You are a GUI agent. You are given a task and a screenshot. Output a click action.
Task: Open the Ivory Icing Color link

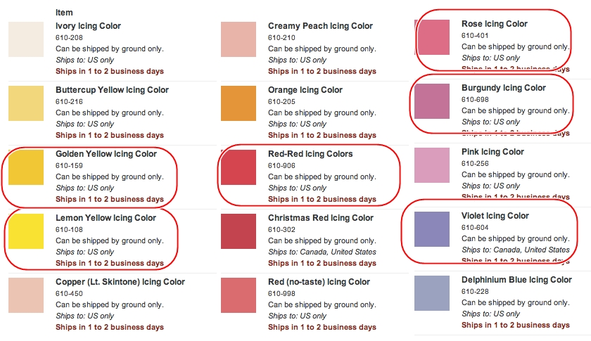[x=88, y=26]
